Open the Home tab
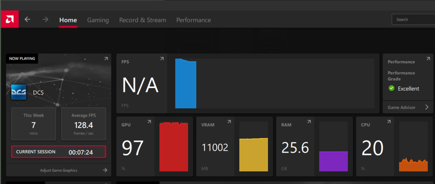 pos(68,20)
